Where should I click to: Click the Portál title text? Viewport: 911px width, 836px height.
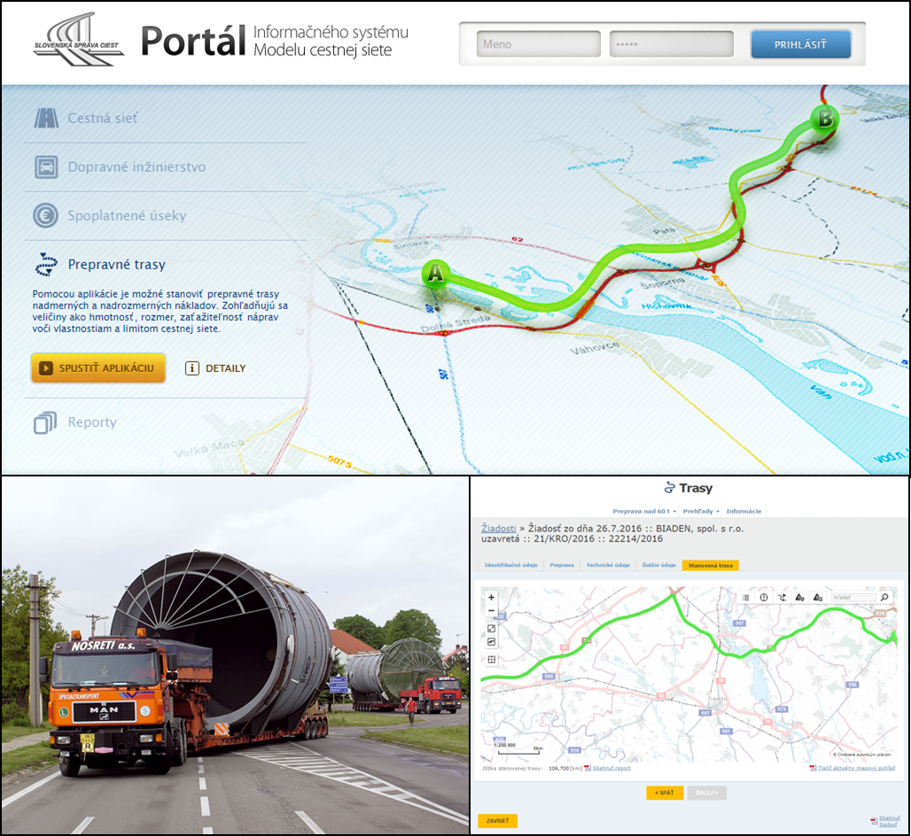[x=193, y=41]
